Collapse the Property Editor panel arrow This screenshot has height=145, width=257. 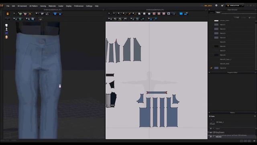tap(209, 72)
